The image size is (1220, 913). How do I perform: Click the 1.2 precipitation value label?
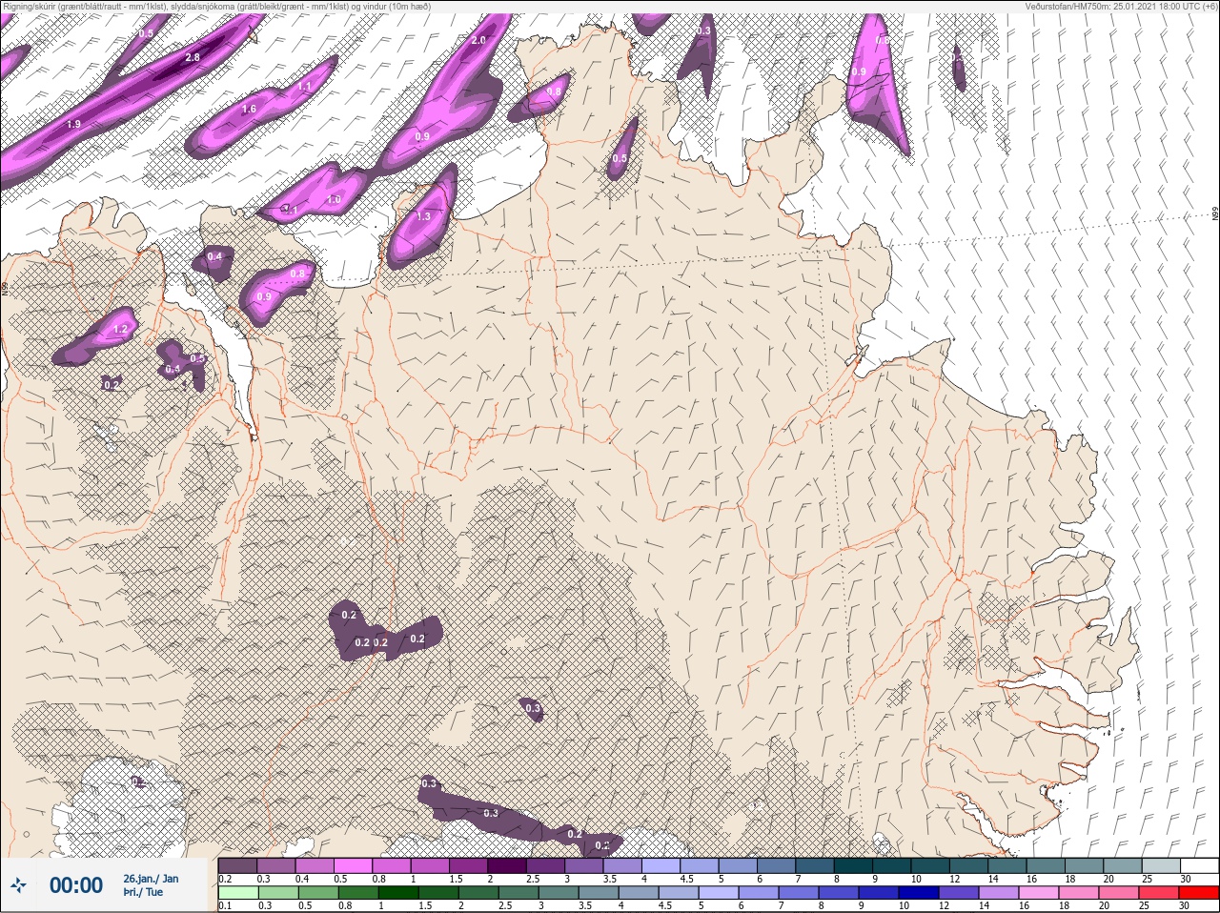tap(120, 330)
